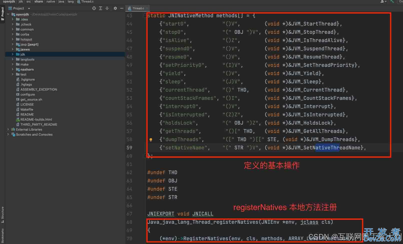This screenshot has width=403, height=244.
Task: Expand the common folder
Action: 13,29
